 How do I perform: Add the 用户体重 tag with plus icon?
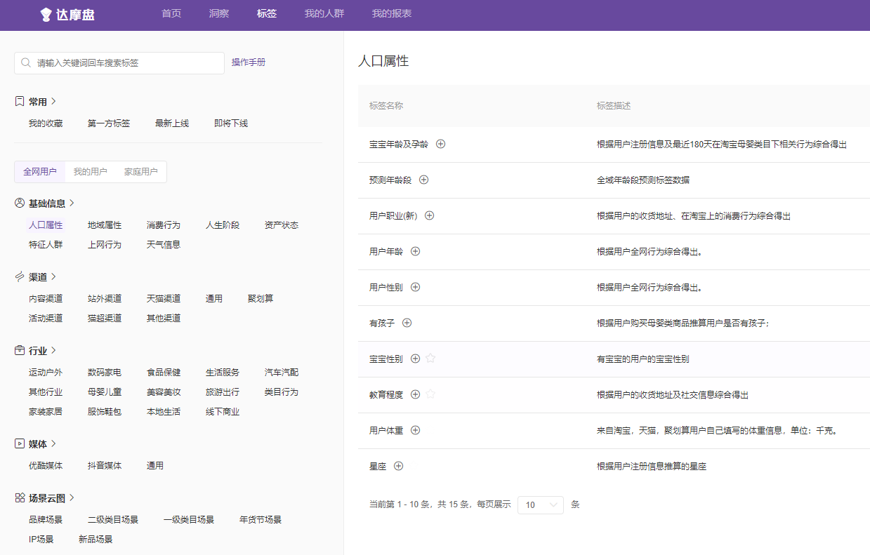[416, 430]
